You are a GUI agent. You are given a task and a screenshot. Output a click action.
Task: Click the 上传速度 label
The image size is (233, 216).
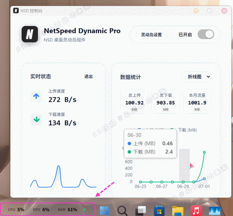click(56, 91)
